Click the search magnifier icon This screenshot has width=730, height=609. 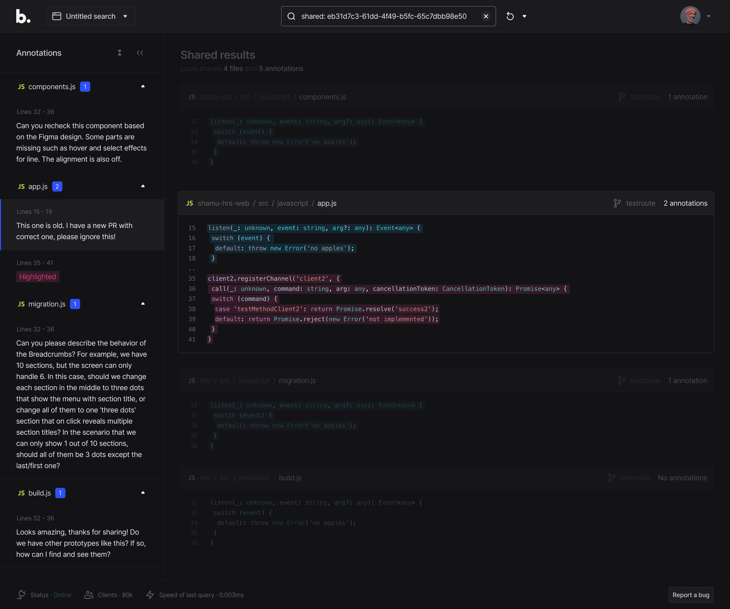click(x=291, y=16)
